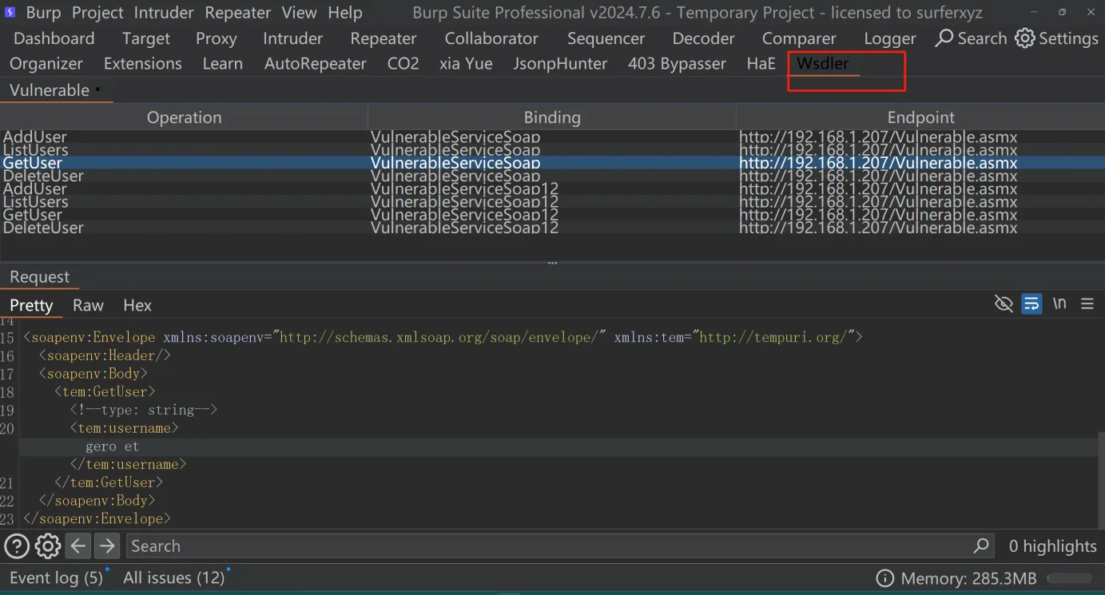This screenshot has height=595, width=1105.
Task: Switch to the Logger tab
Action: pyautogui.click(x=890, y=38)
